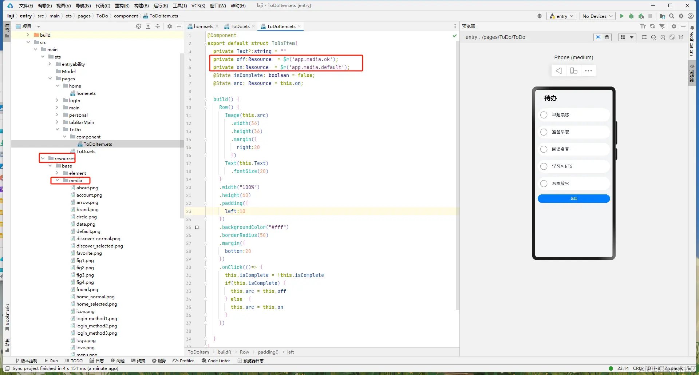Click the Row breadcrumb in editor footer
The image size is (699, 375).
click(x=244, y=352)
